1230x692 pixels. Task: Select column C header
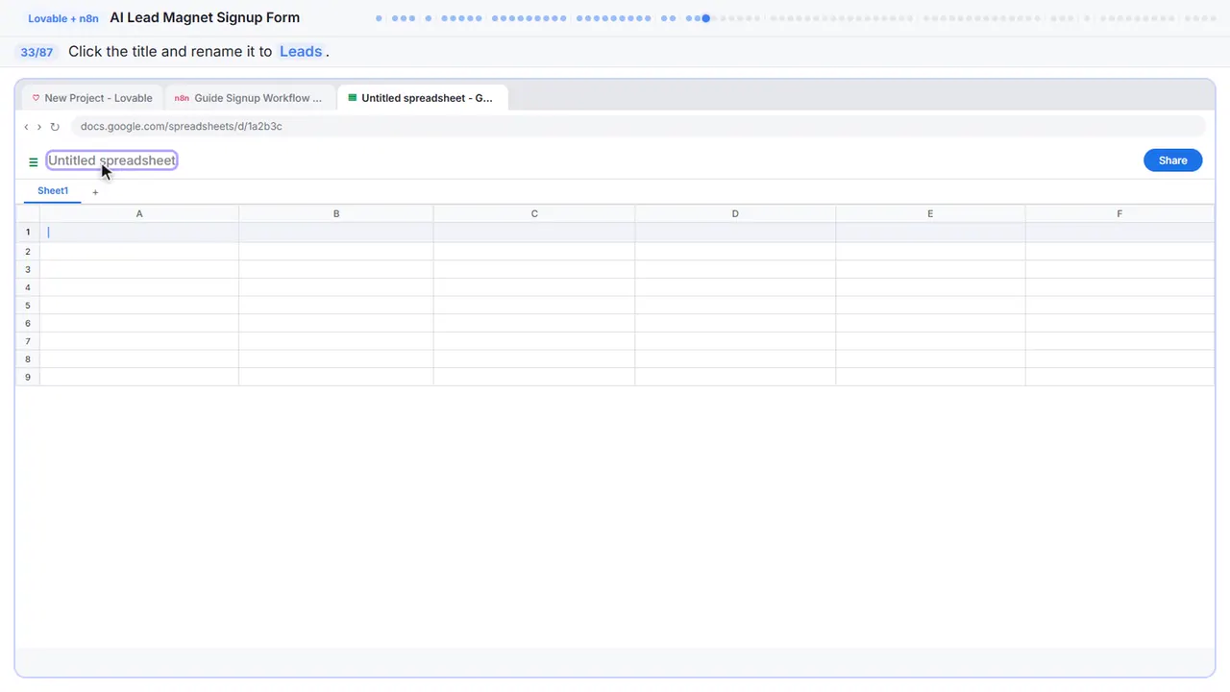[x=534, y=213]
